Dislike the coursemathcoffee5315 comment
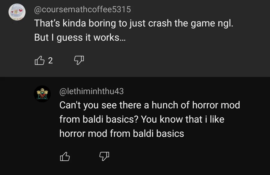The height and width of the screenshot is (175, 270). [x=79, y=61]
